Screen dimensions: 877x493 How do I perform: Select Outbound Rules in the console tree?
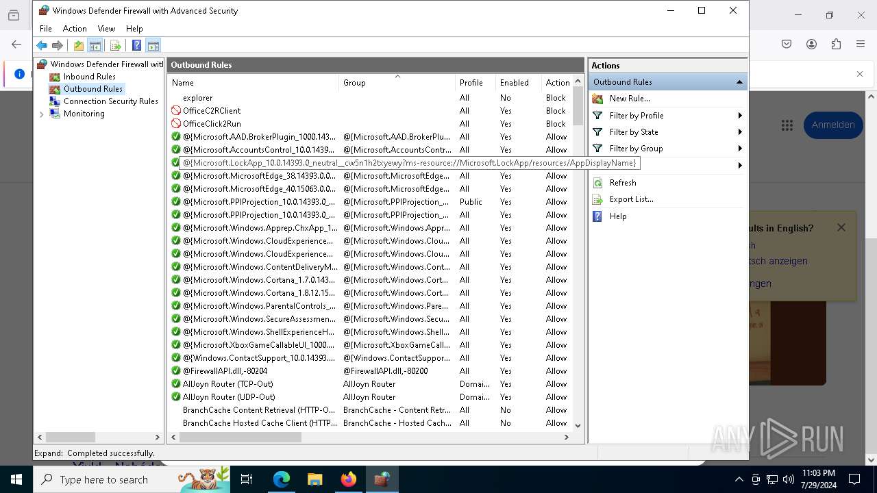(x=93, y=89)
